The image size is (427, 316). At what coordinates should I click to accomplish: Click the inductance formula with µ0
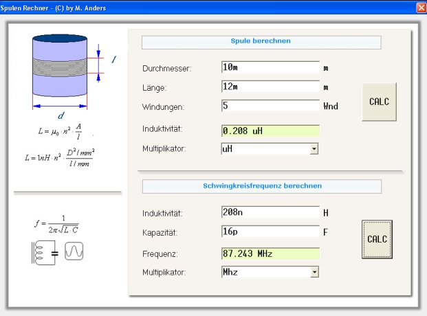pyautogui.click(x=60, y=131)
